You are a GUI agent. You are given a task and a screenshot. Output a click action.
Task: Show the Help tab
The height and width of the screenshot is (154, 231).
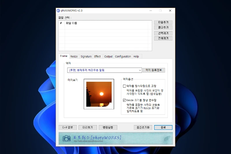point(136,56)
